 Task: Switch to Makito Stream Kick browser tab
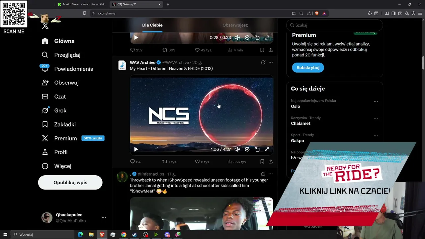pyautogui.click(x=81, y=4)
